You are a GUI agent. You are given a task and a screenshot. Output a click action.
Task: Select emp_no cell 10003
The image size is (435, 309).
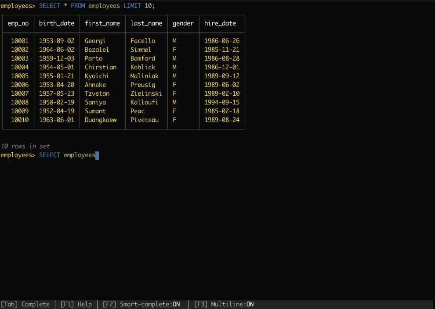(x=20, y=58)
